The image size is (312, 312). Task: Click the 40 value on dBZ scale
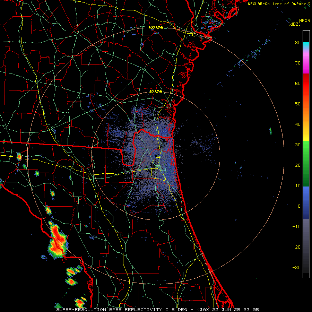[x=298, y=124]
